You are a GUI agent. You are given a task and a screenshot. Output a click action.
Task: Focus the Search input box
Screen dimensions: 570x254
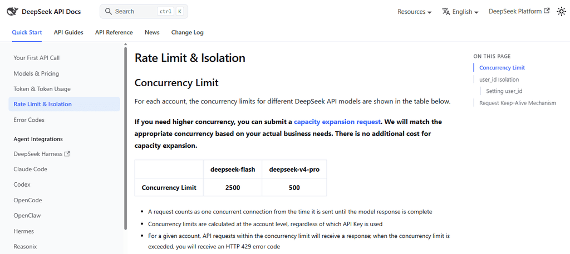144,12
